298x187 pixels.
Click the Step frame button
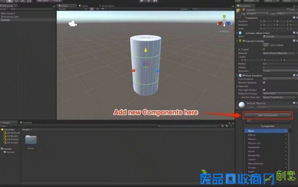[155, 1]
